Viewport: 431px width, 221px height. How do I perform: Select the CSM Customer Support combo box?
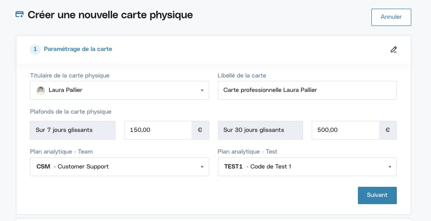pyautogui.click(x=120, y=167)
